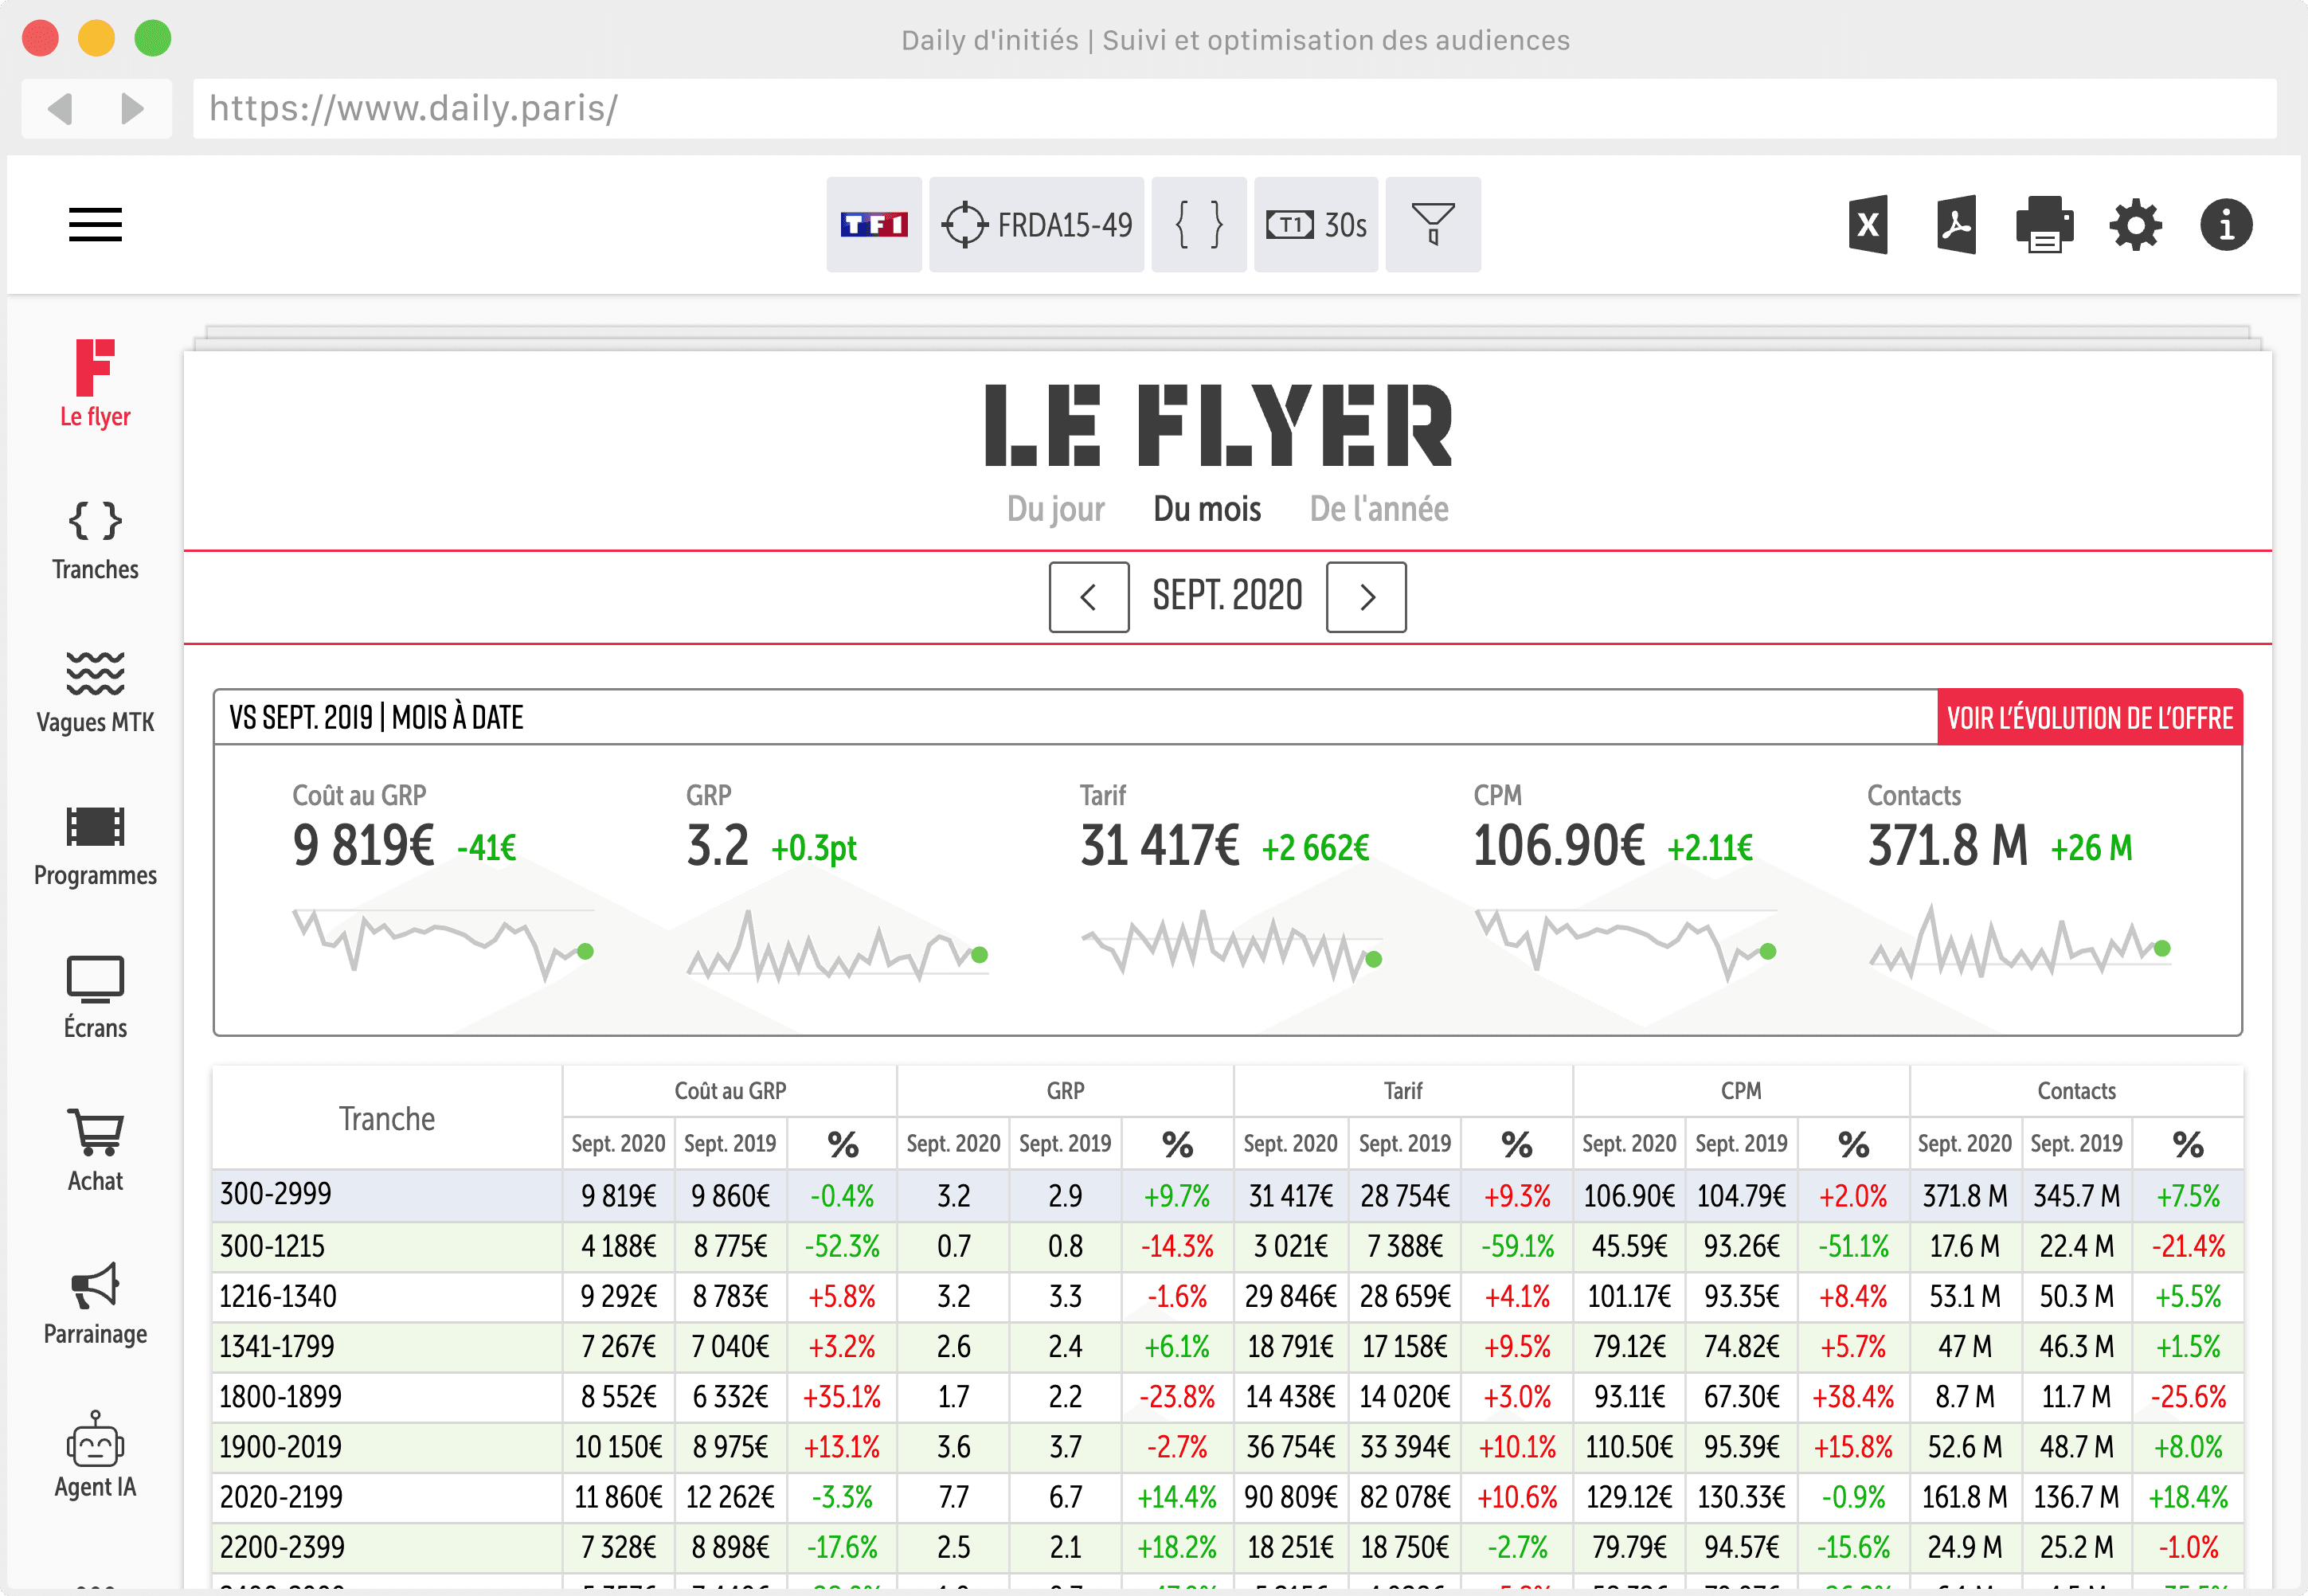The width and height of the screenshot is (2308, 1596).
Task: Go to the previous month
Action: [x=1089, y=597]
